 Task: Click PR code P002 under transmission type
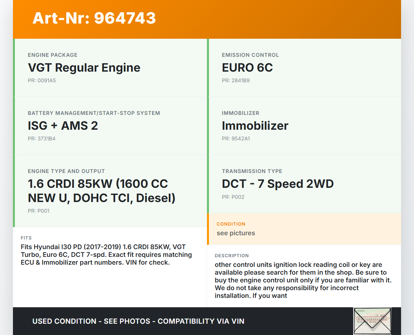pyautogui.click(x=233, y=197)
